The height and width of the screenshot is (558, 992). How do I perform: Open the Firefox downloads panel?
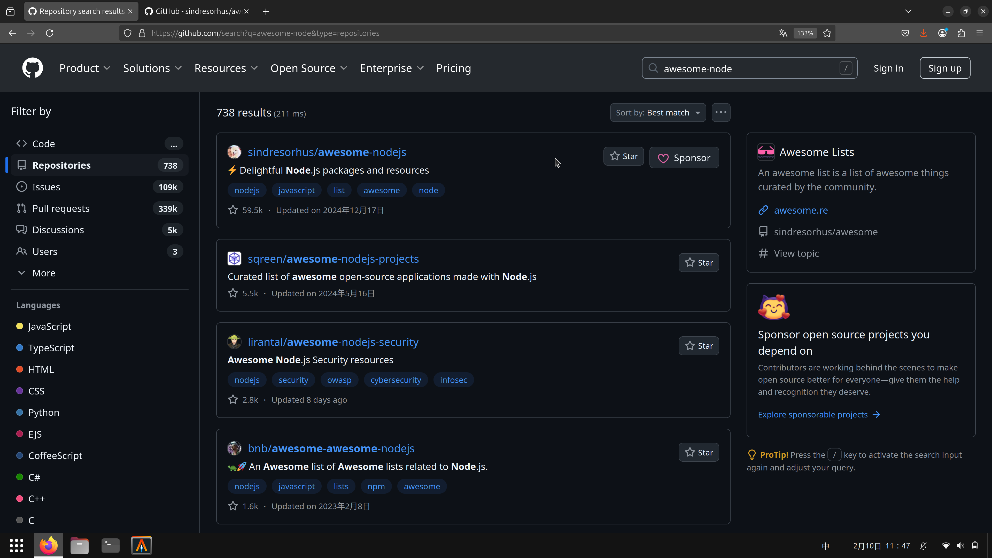pyautogui.click(x=924, y=33)
